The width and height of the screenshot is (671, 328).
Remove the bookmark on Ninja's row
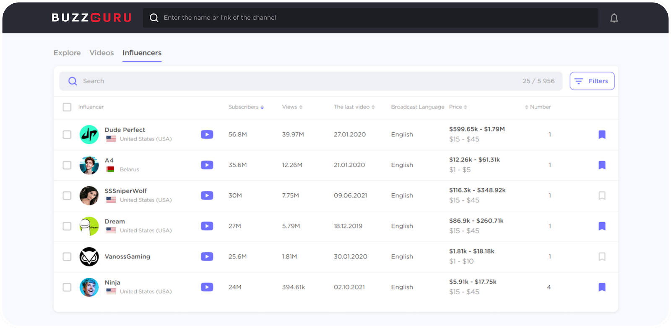[x=602, y=287]
